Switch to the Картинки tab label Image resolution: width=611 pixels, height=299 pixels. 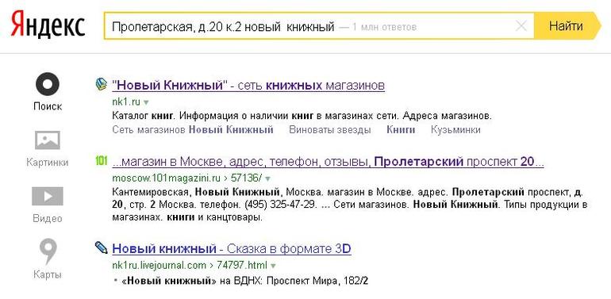click(x=48, y=163)
